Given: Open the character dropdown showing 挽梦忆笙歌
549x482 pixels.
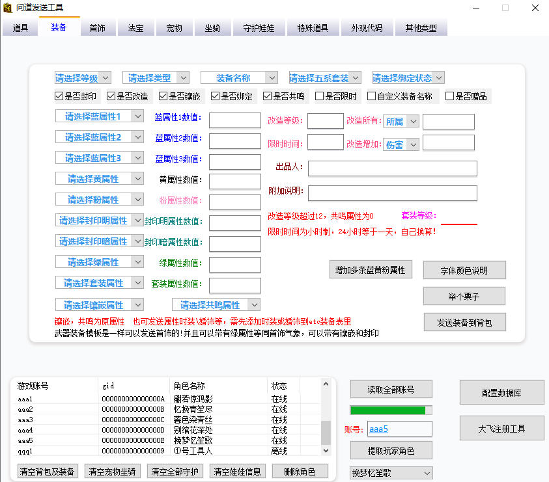Looking at the screenshot, I should point(391,473).
